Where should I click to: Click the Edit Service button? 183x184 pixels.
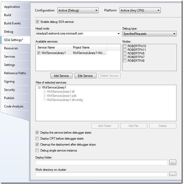pyautogui.click(x=86, y=76)
